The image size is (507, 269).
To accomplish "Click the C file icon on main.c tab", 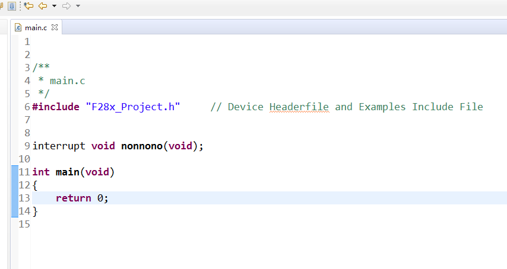I will [x=18, y=27].
